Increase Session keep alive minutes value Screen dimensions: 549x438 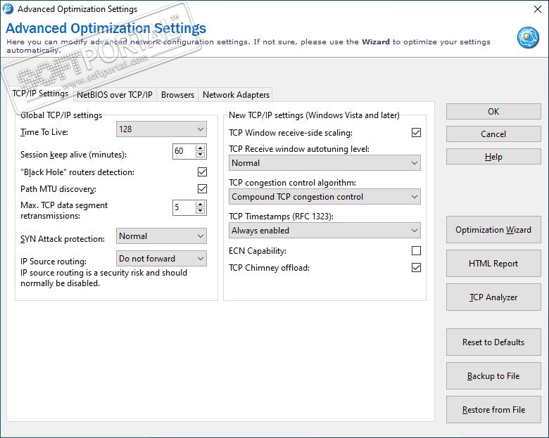click(201, 148)
